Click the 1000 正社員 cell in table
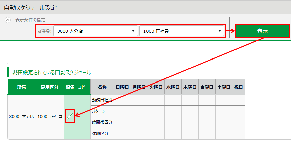291x141 pixels. (x=50, y=117)
